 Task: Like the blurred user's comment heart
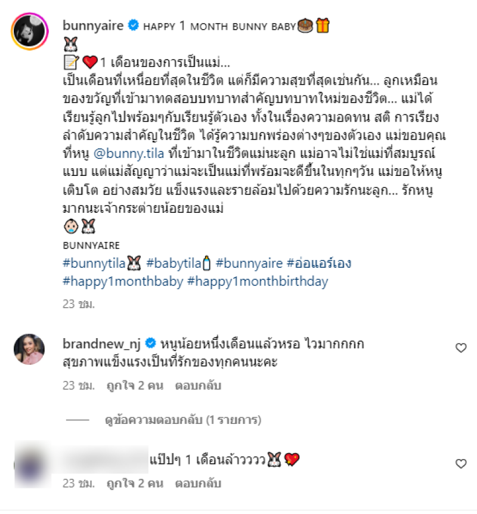coord(461,463)
